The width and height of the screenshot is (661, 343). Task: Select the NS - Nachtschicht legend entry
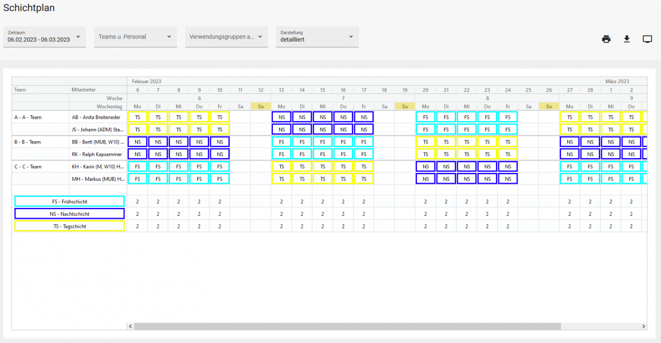(x=69, y=214)
